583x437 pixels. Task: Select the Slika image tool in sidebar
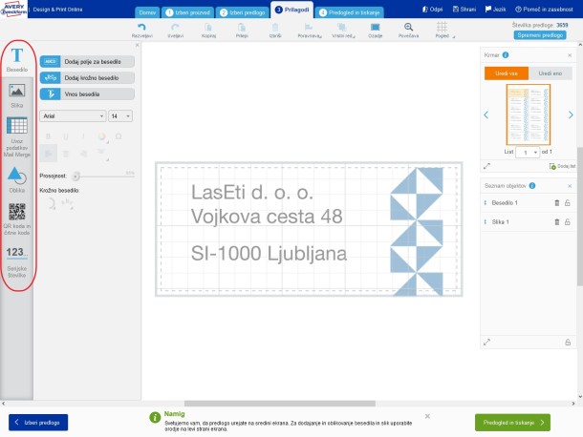point(17,95)
